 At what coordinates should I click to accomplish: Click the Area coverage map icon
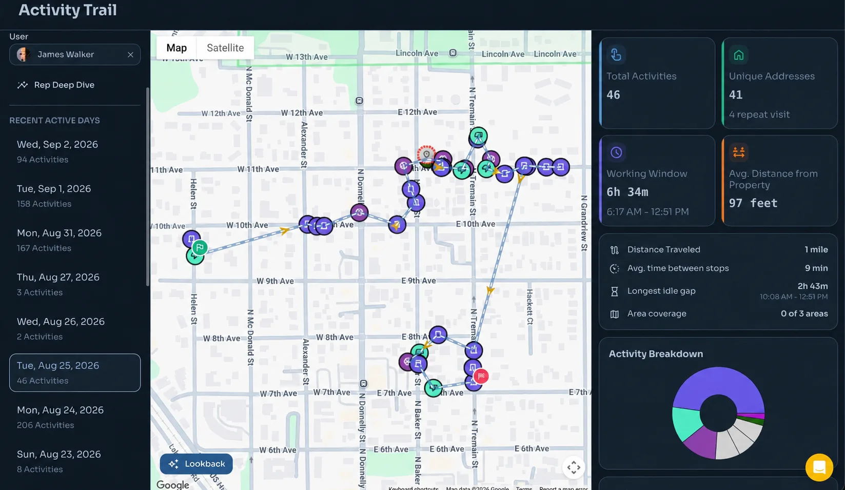[614, 314]
